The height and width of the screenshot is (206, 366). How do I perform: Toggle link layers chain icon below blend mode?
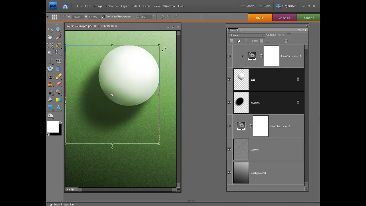246,41
